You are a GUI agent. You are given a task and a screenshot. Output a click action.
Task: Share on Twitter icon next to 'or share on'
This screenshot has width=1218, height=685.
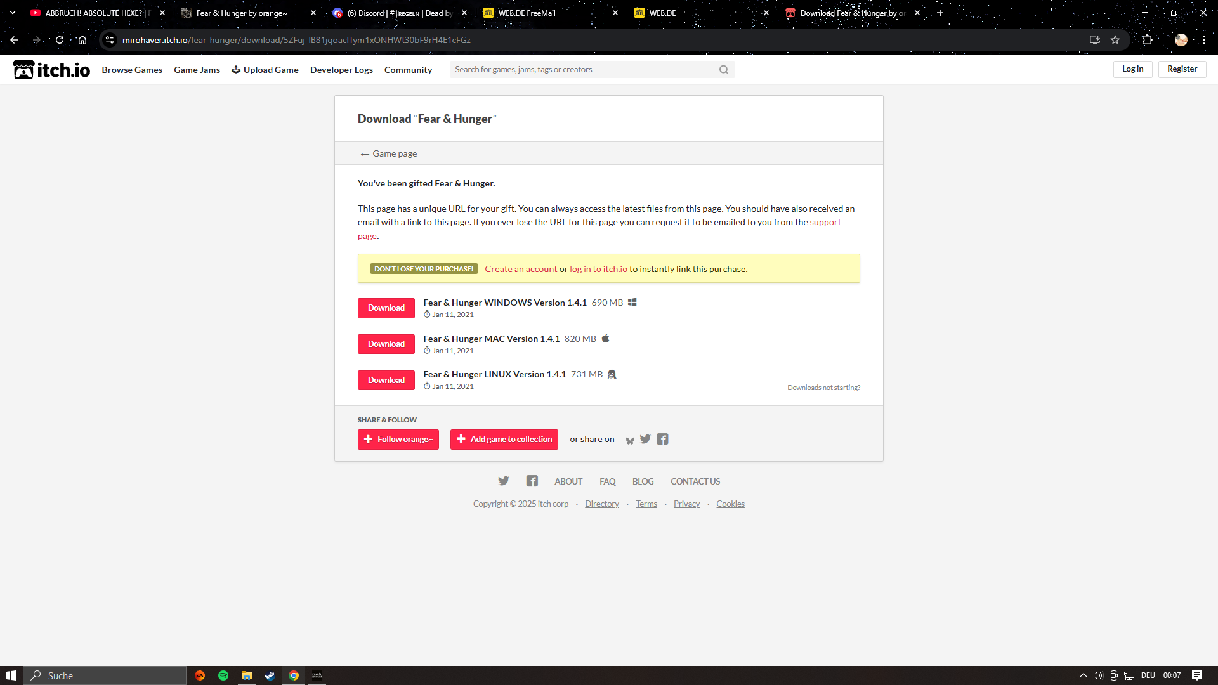pos(645,439)
